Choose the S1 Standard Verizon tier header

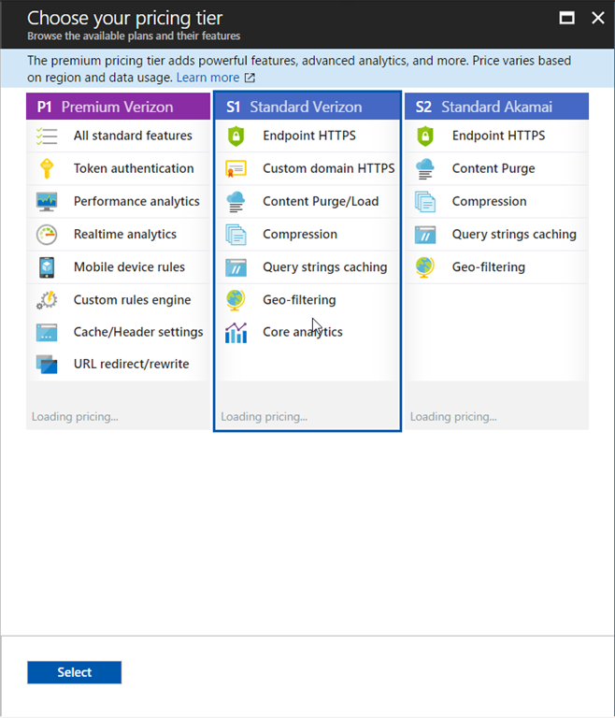tap(307, 107)
